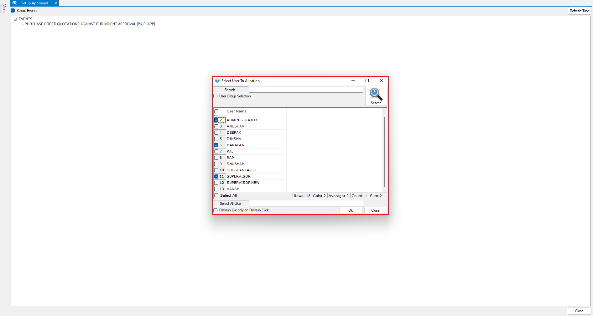The width and height of the screenshot is (593, 316).
Task: Focus the Select All Like text field
Action: point(306,204)
